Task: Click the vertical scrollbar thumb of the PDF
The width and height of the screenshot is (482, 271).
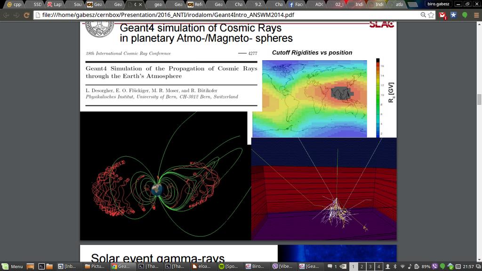Action: pyautogui.click(x=479, y=100)
